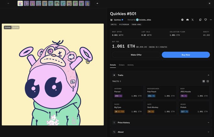The width and height of the screenshot is (214, 137).
Task: Click the blue verified badge next to Quirkies
Action: pos(122,20)
